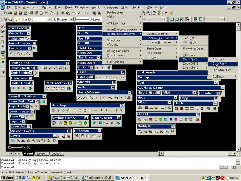Close the COLOR toolbar
241x181 pixels.
pos(198,114)
